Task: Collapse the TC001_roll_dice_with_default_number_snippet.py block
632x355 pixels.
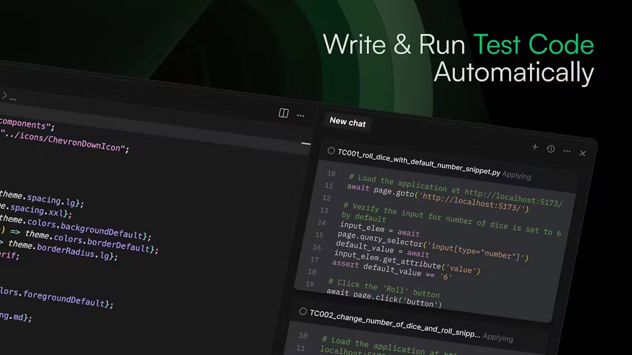Action: (419, 162)
